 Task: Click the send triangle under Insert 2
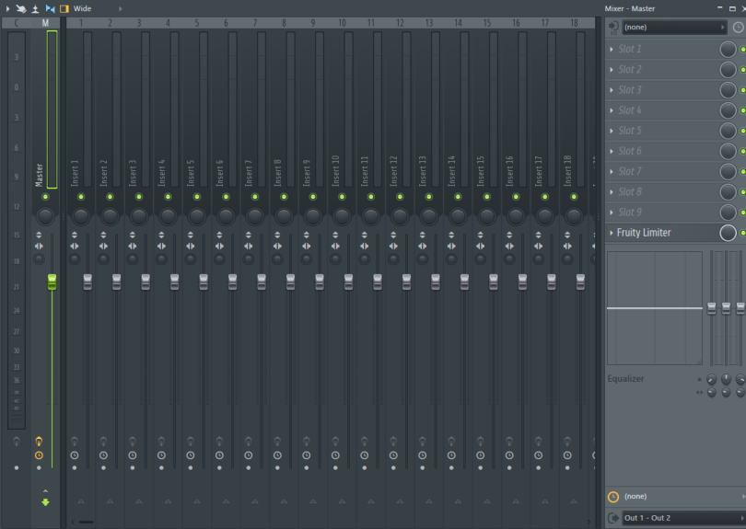click(110, 501)
